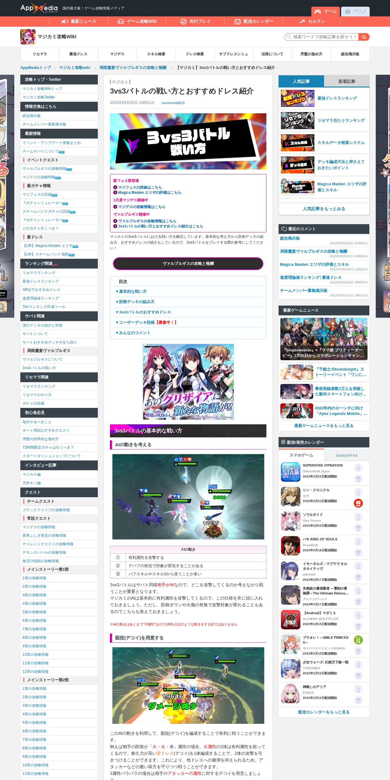This screenshot has width=390, height=780.
Task: Select the スマホゲーム calendar tab
Action: point(301,455)
